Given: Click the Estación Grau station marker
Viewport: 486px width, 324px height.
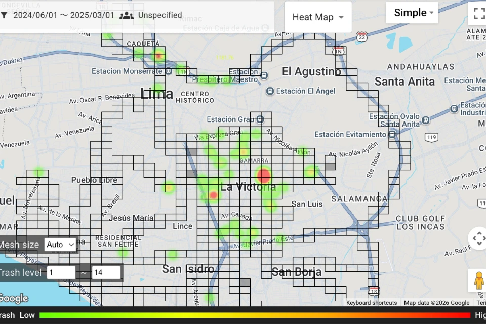Looking at the screenshot, I should coord(259,119).
